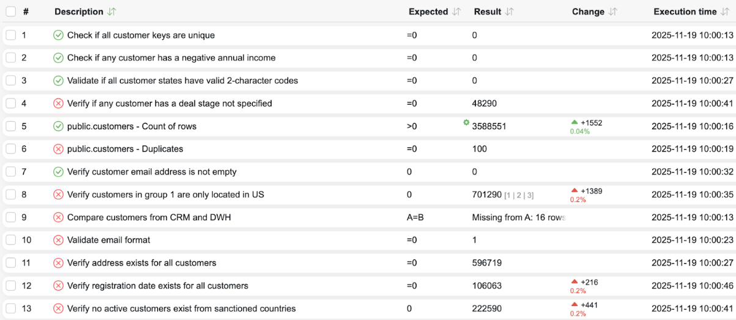Open 'Verify address exists for all customers' test
Viewport: 736px width, 320px height.
141,262
